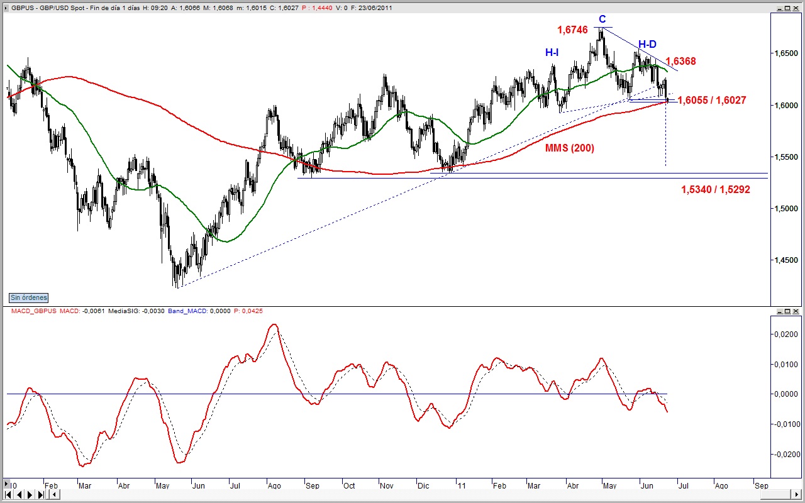The height and width of the screenshot is (503, 805).
Task: Minimize the MACD indicator panel
Action: [x=780, y=311]
